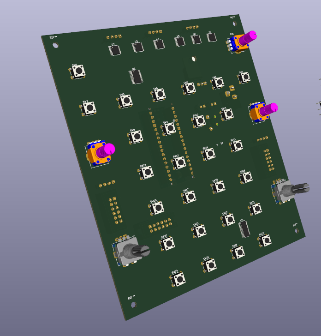Viewport: 321px width, 336px height.
Task: Click the IC chip beside the SW27 button
Action: [x=245, y=228]
